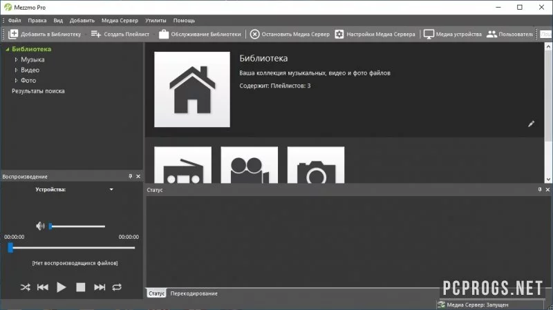Stop playback with square button
The width and height of the screenshot is (553, 310).
coord(81,287)
